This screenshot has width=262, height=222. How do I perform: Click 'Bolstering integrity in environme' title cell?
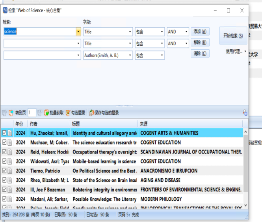[x=104, y=190]
